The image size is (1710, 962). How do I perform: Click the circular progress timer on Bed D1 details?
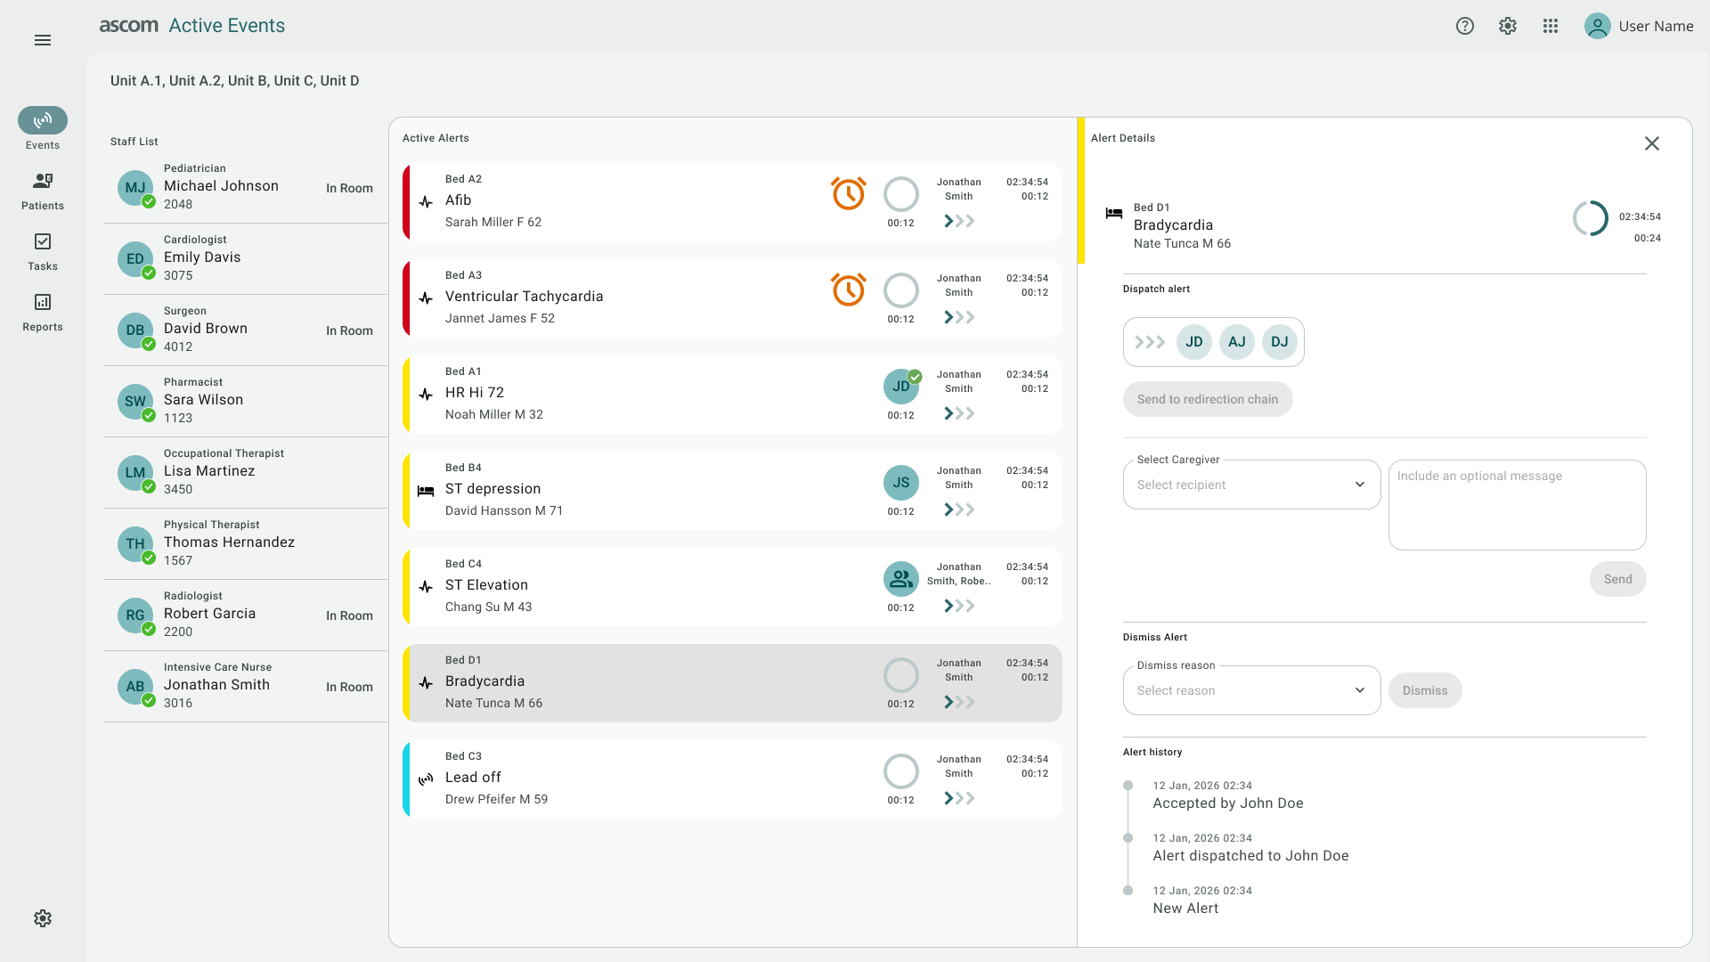pos(1590,218)
